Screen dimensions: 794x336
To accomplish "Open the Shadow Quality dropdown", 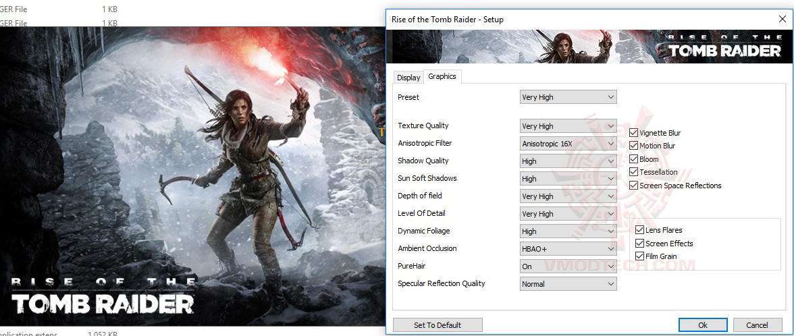I will click(x=568, y=161).
